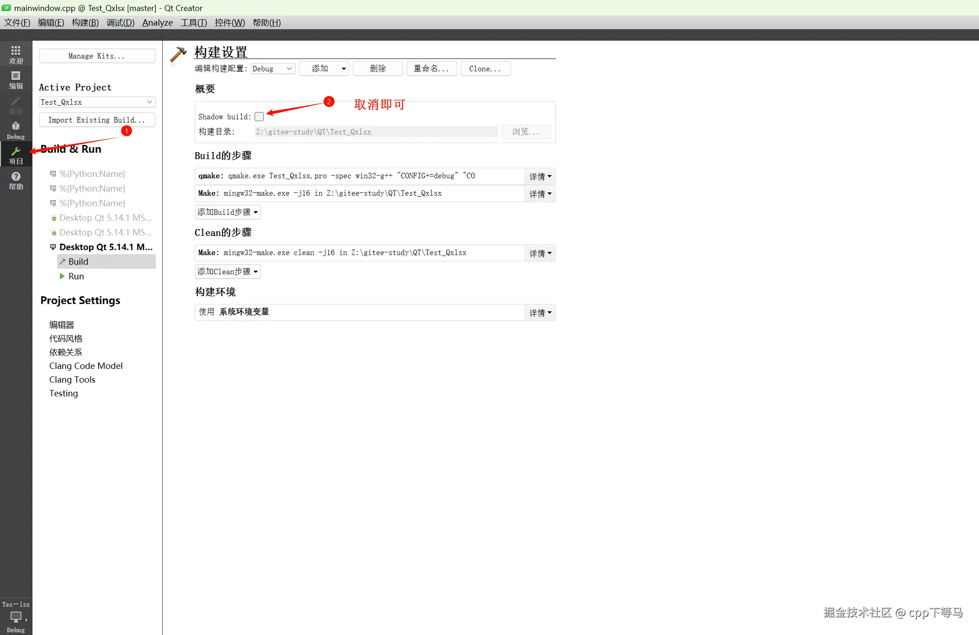Screen dimensions: 979x635
Task: Select the active Desktop Qt 5.14.1 kit
Action: click(x=106, y=247)
